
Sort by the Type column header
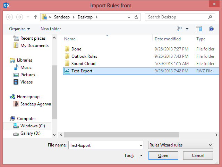click(x=201, y=39)
